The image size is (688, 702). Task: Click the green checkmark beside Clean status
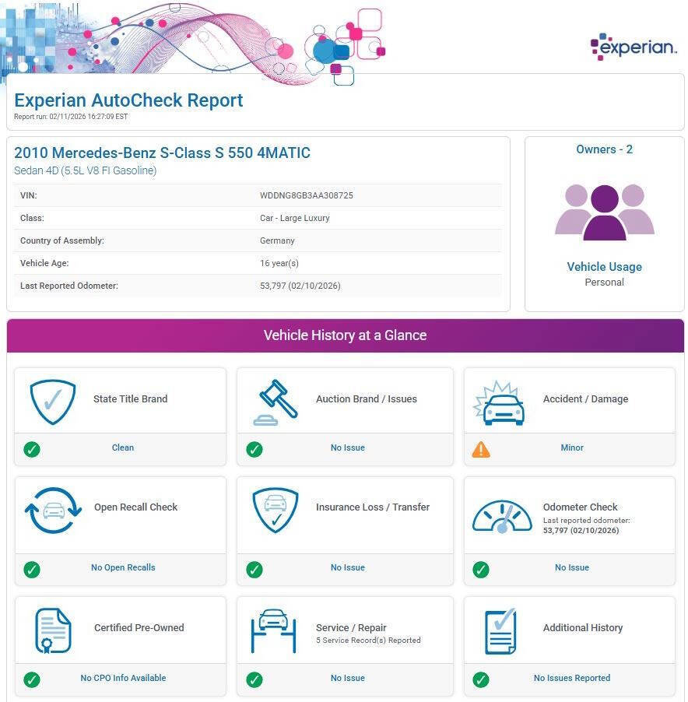coord(32,449)
